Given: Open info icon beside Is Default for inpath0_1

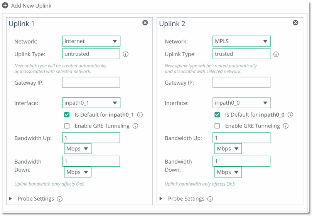Looking at the screenshot, I should point(140,115).
